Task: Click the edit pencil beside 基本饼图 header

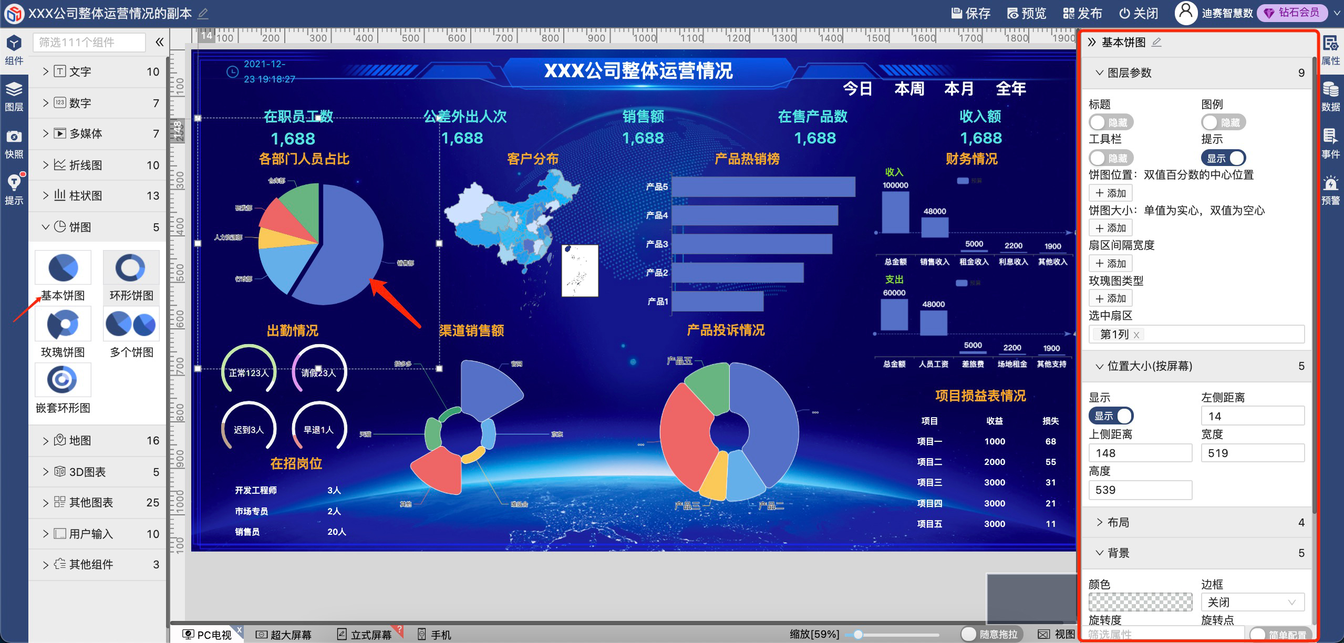Action: pyautogui.click(x=1156, y=42)
